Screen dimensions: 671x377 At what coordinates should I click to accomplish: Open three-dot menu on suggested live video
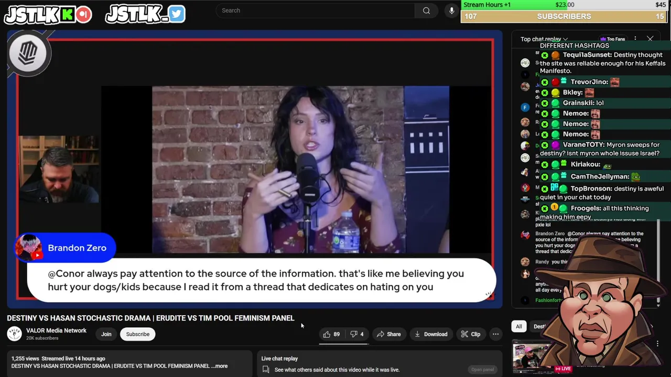(657, 344)
